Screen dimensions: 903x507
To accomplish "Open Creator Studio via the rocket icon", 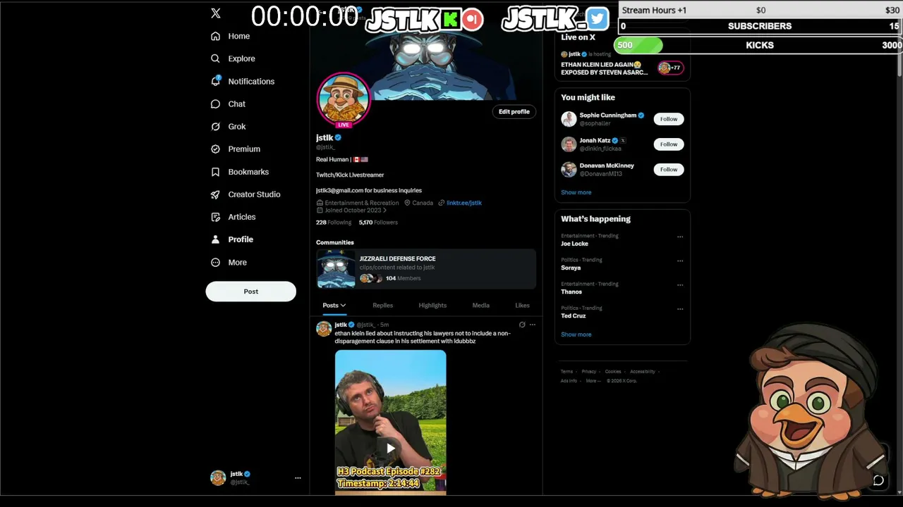I will pyautogui.click(x=216, y=194).
